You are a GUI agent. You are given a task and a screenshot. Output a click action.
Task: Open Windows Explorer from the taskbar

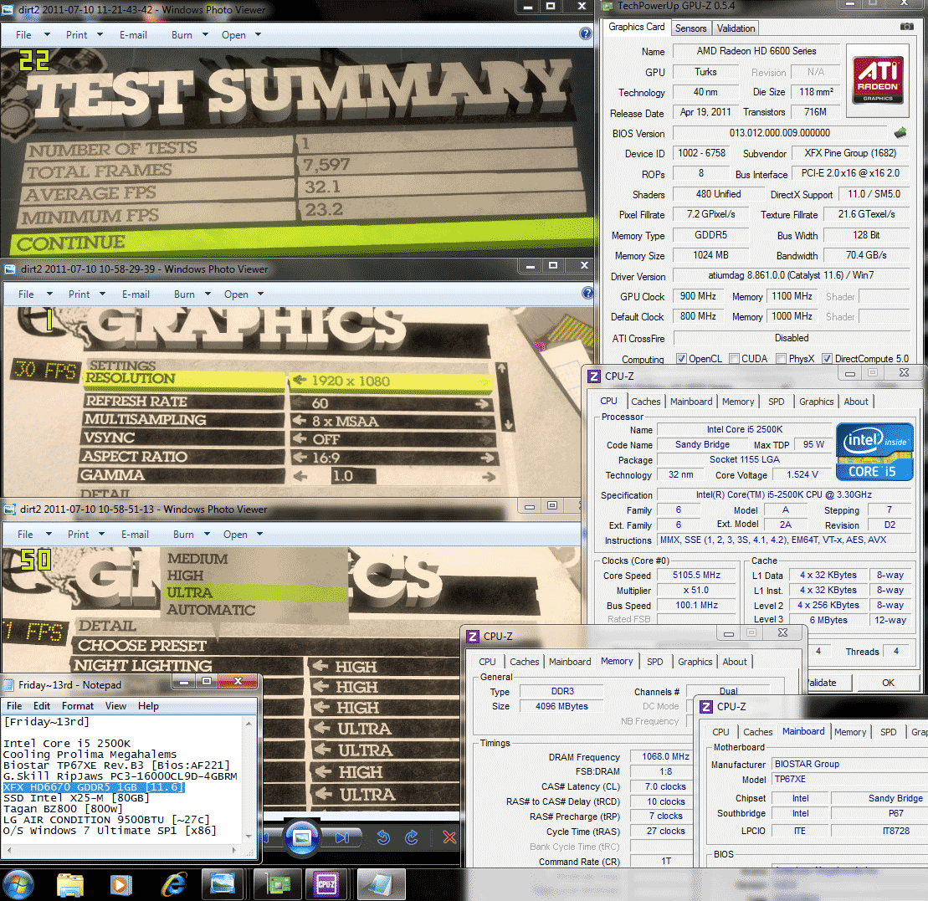(69, 885)
